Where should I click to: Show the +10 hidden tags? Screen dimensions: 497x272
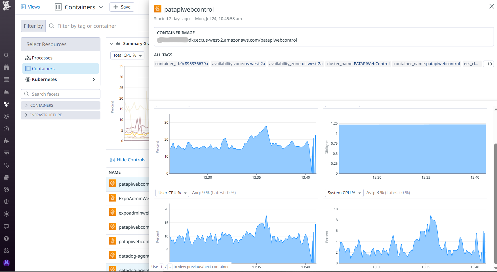point(488,64)
